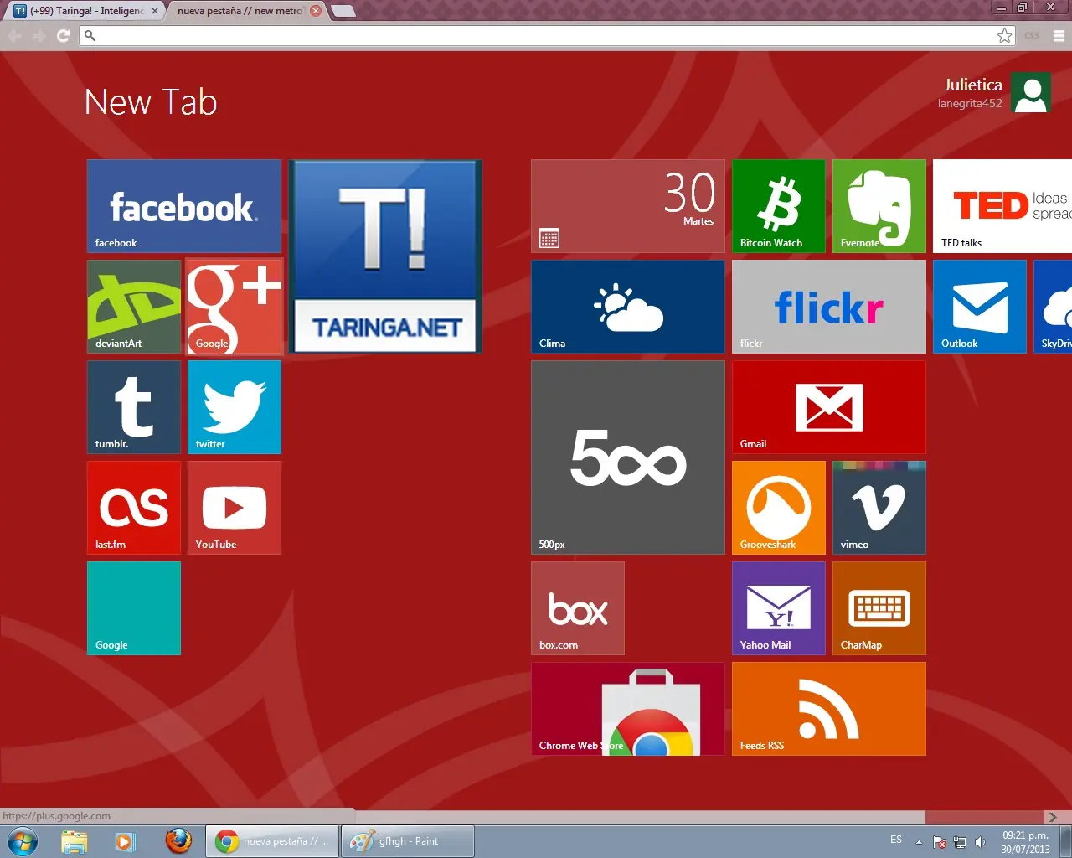The image size is (1072, 858).
Task: Open the Google+ tile
Action: [x=234, y=307]
